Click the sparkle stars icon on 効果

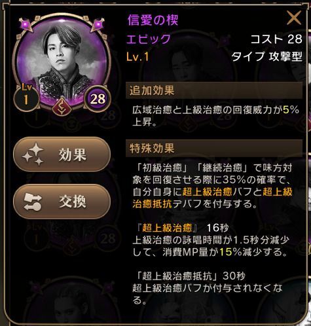point(33,154)
